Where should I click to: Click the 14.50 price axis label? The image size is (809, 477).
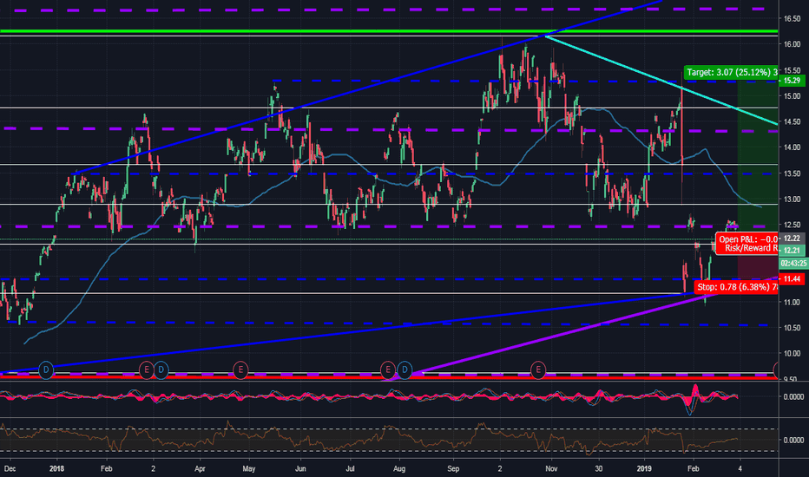(x=792, y=121)
